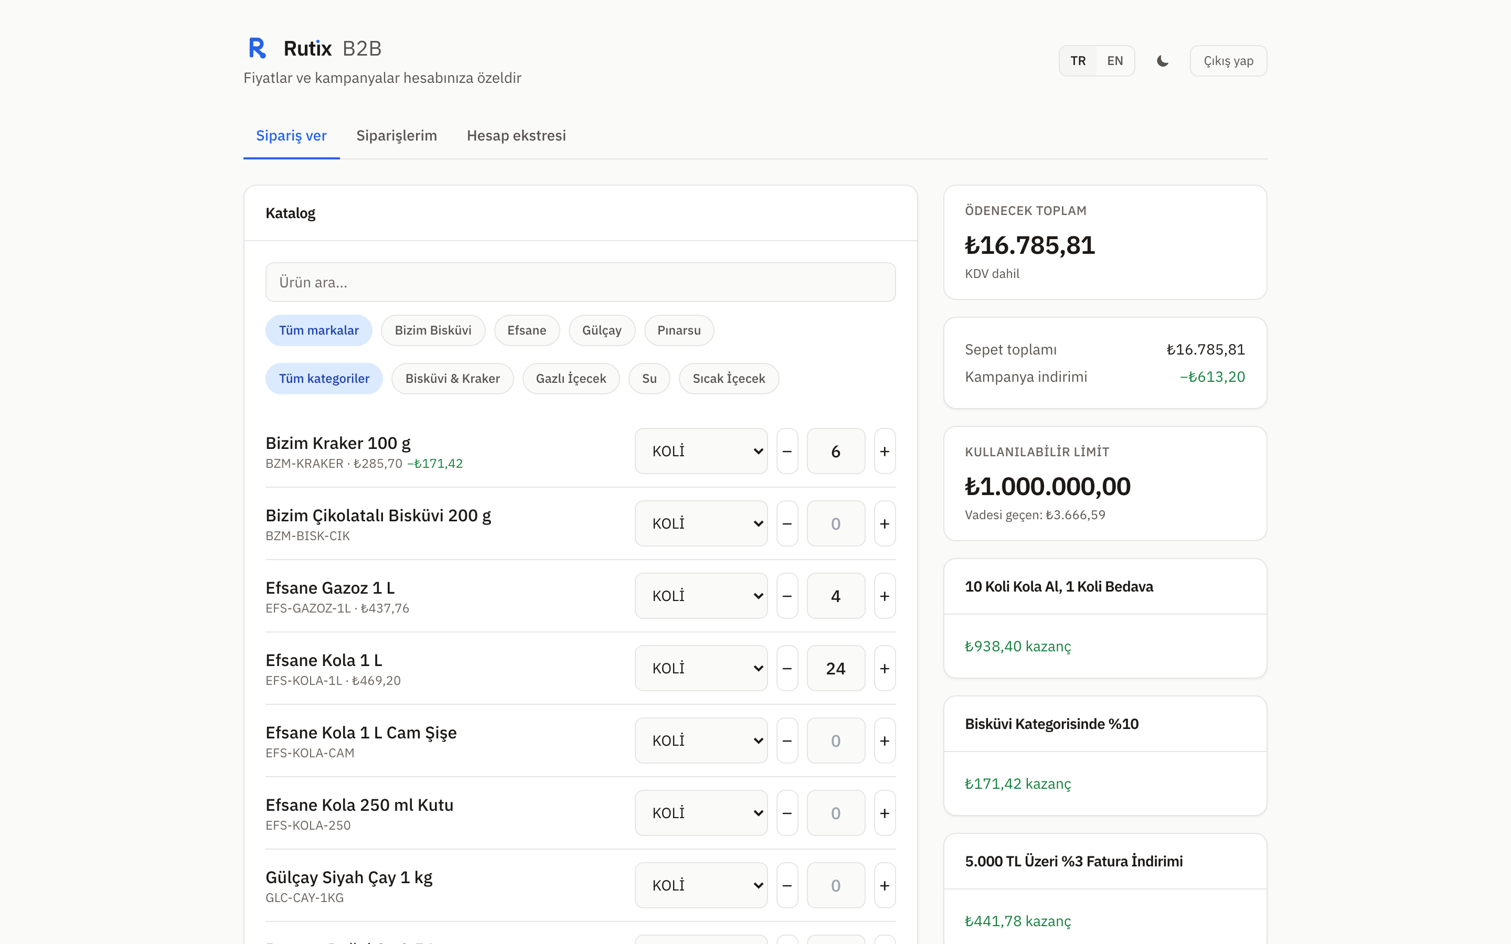The image size is (1511, 944).
Task: Toggle dark mode moon icon
Action: click(1162, 60)
